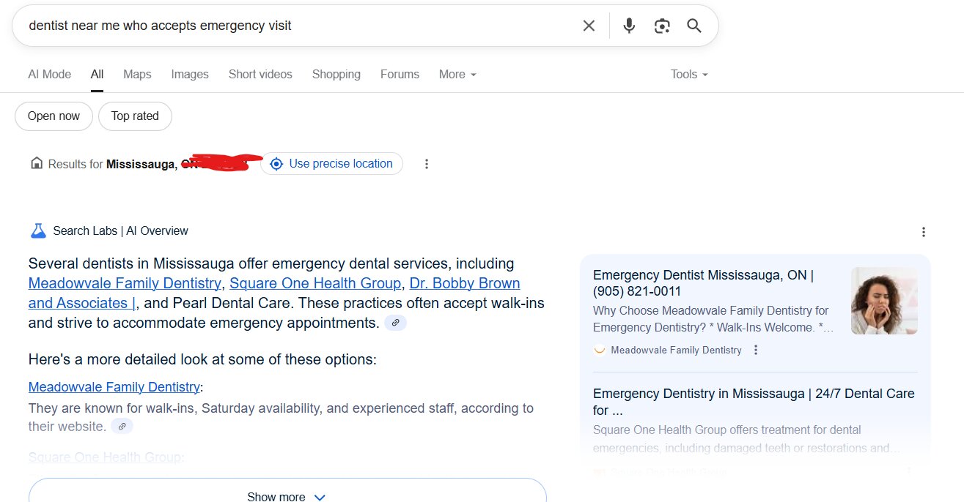Click link icon after emergency appointments sentence
The width and height of the screenshot is (964, 502).
click(x=396, y=323)
